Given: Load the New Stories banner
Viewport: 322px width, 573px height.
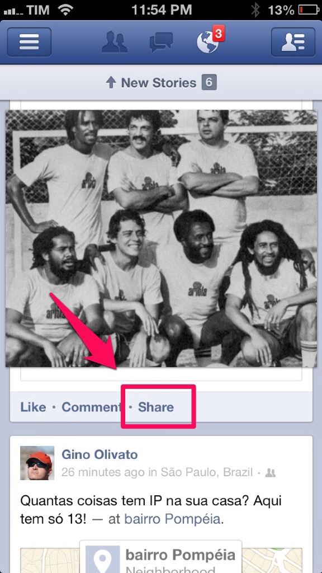Looking at the screenshot, I should (161, 83).
